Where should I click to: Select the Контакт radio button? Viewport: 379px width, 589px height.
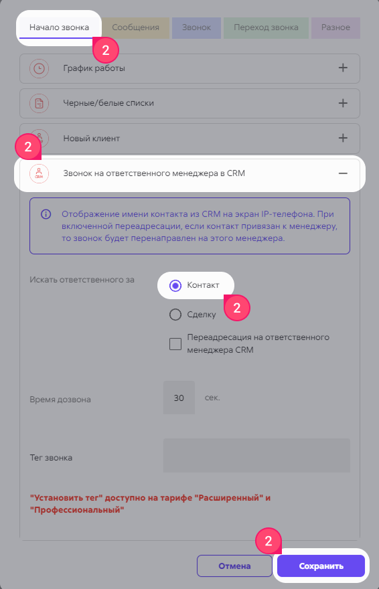pos(175,286)
